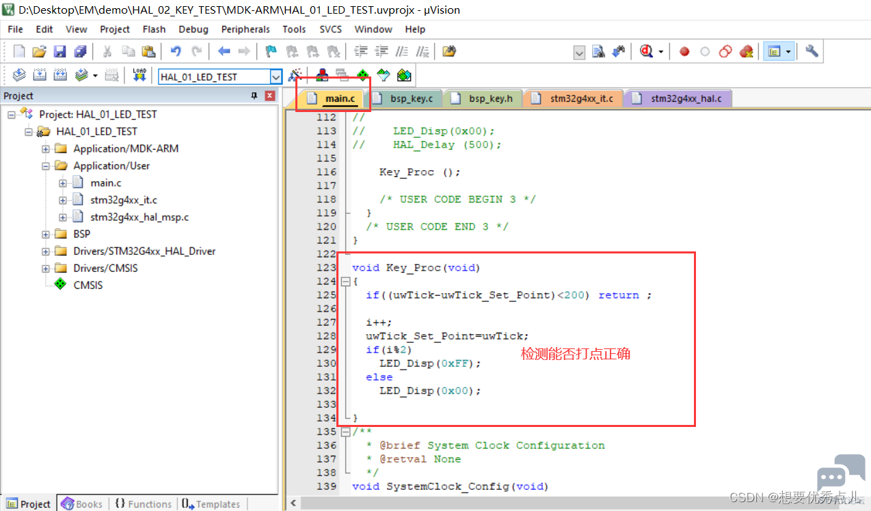Screen dimensions: 871x511
Task: Switch to the Functions panel tab
Action: coord(143,504)
